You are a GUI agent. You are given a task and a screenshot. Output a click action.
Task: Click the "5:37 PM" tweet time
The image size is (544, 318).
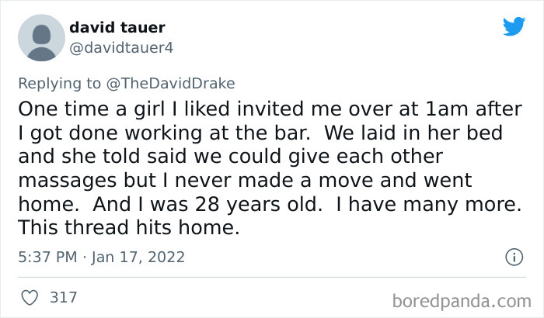point(45,257)
